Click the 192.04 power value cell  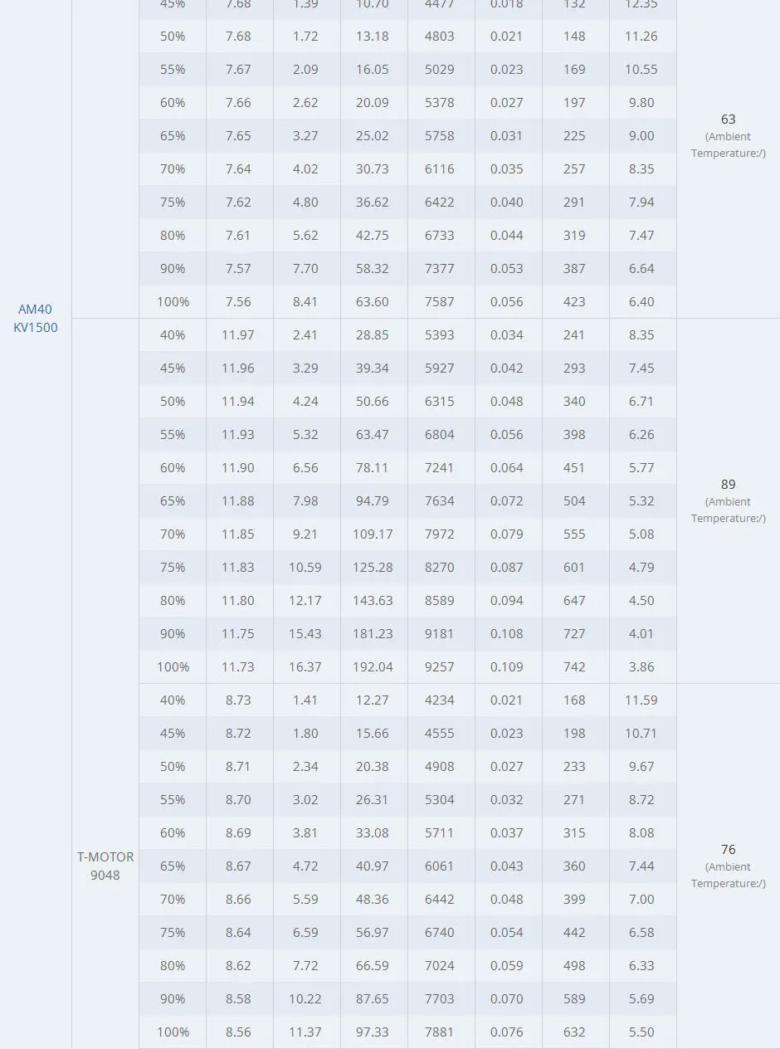(x=373, y=667)
